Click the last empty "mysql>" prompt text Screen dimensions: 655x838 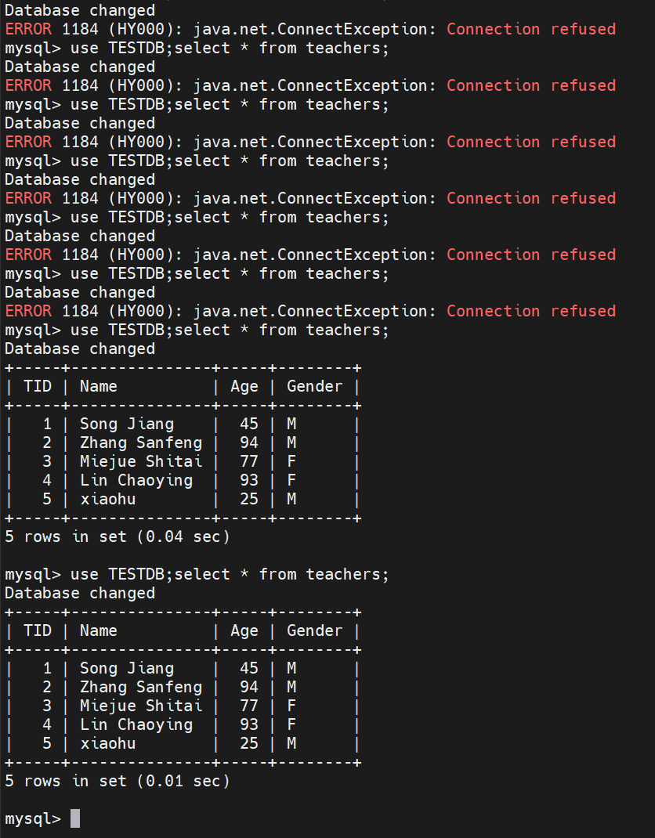[32, 818]
